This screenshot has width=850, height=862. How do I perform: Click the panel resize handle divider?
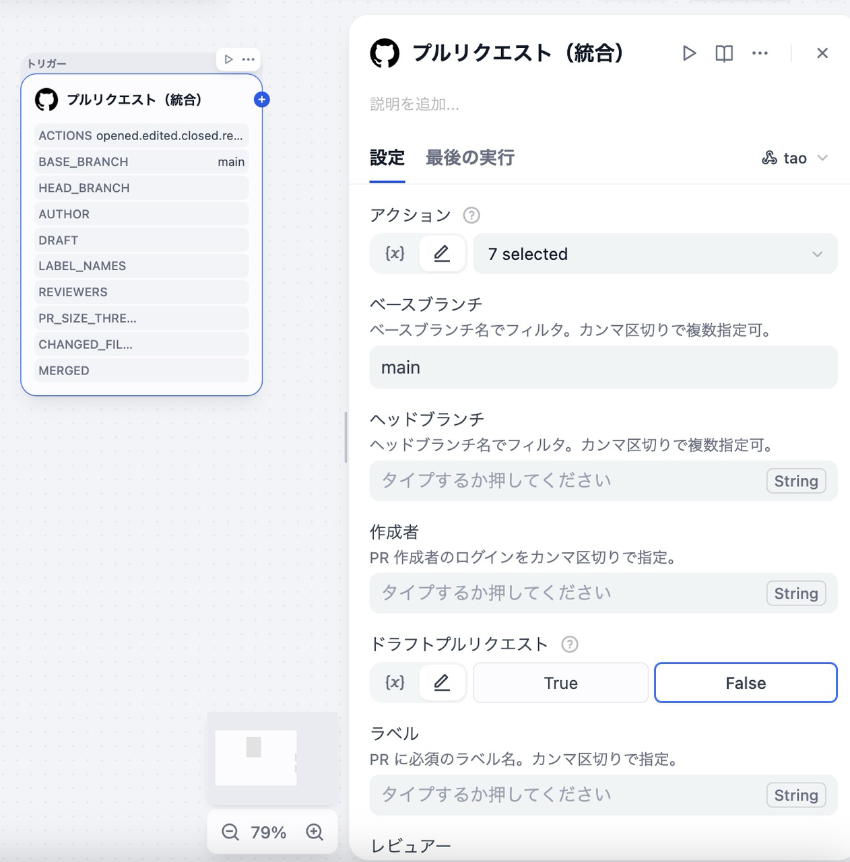coord(346,438)
